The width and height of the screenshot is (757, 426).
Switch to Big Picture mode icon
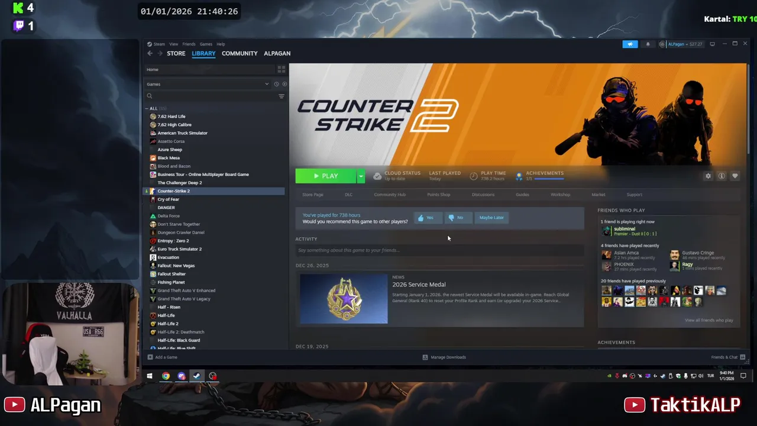pos(712,44)
